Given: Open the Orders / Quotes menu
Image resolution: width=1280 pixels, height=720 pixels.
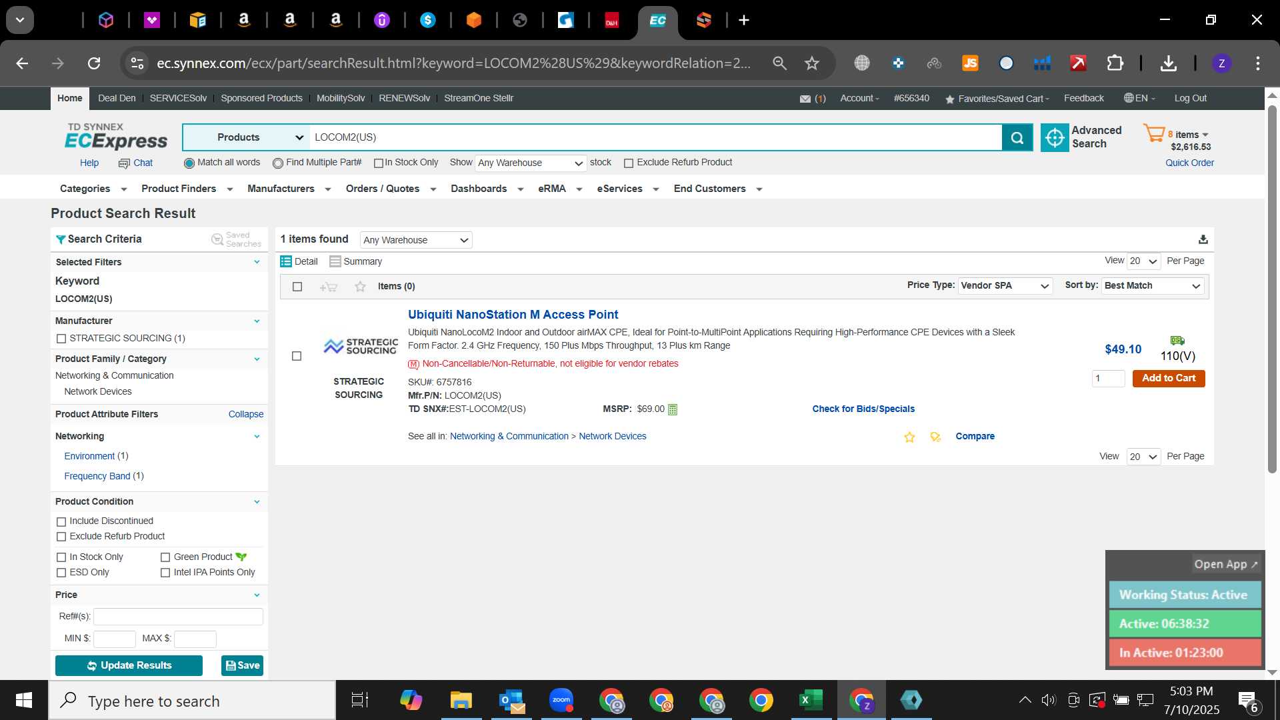Looking at the screenshot, I should click(x=391, y=189).
